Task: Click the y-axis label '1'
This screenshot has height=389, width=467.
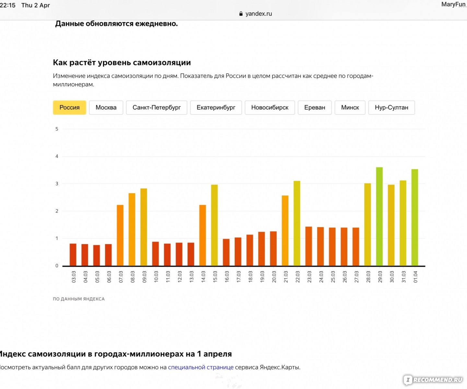Action: (57, 238)
